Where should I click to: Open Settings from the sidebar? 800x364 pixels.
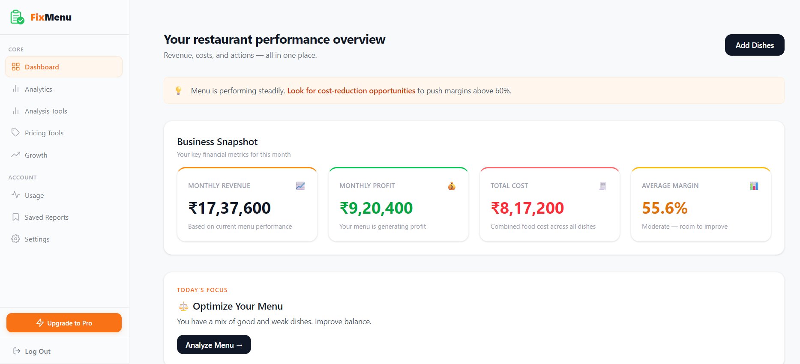[x=64, y=239]
